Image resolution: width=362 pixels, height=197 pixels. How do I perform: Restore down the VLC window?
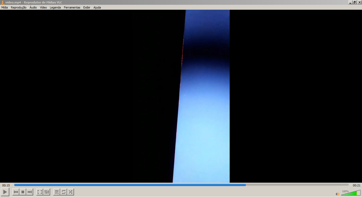tap(355, 2)
